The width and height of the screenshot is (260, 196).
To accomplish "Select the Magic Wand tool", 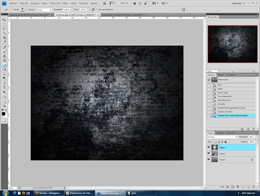I will (x=4, y=33).
